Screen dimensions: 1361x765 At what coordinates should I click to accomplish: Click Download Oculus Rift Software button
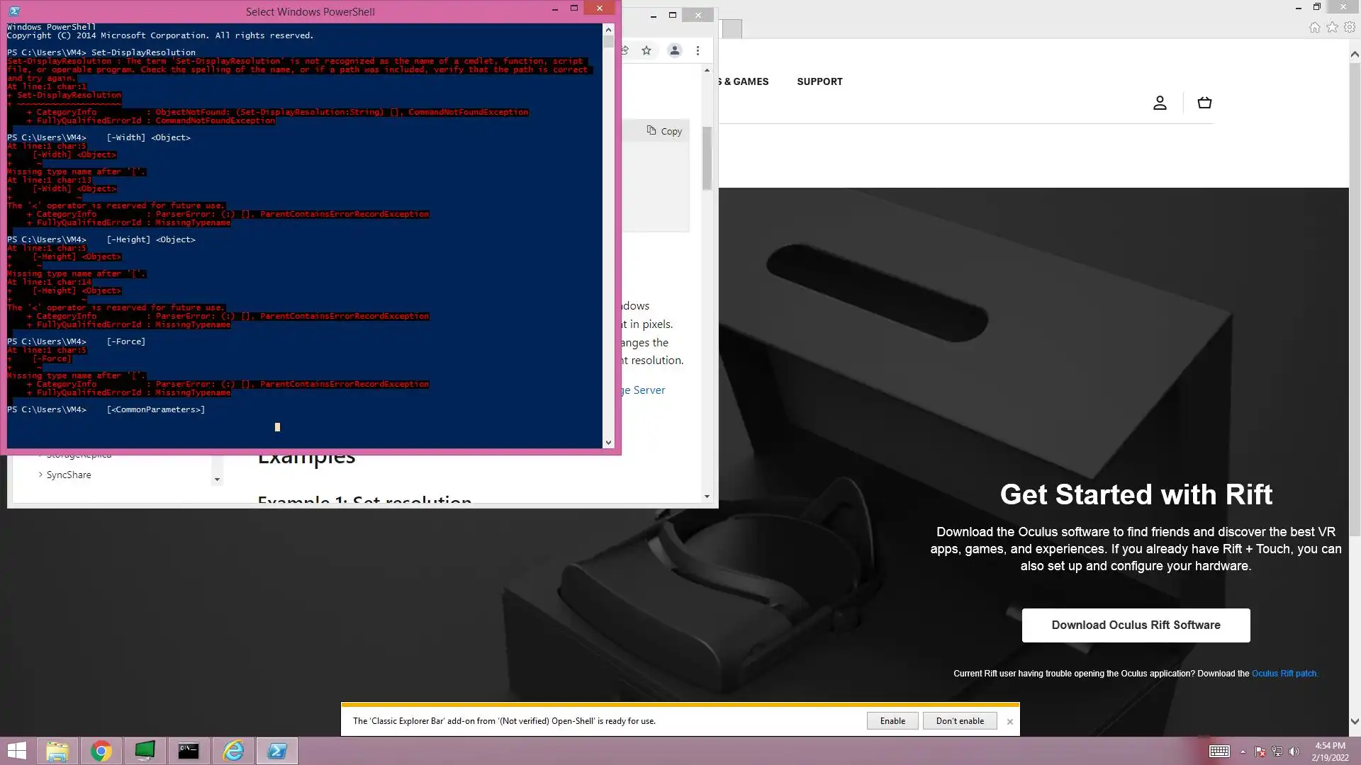(x=1136, y=625)
